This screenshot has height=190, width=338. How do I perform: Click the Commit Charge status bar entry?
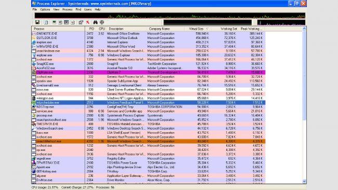(x=77, y=187)
